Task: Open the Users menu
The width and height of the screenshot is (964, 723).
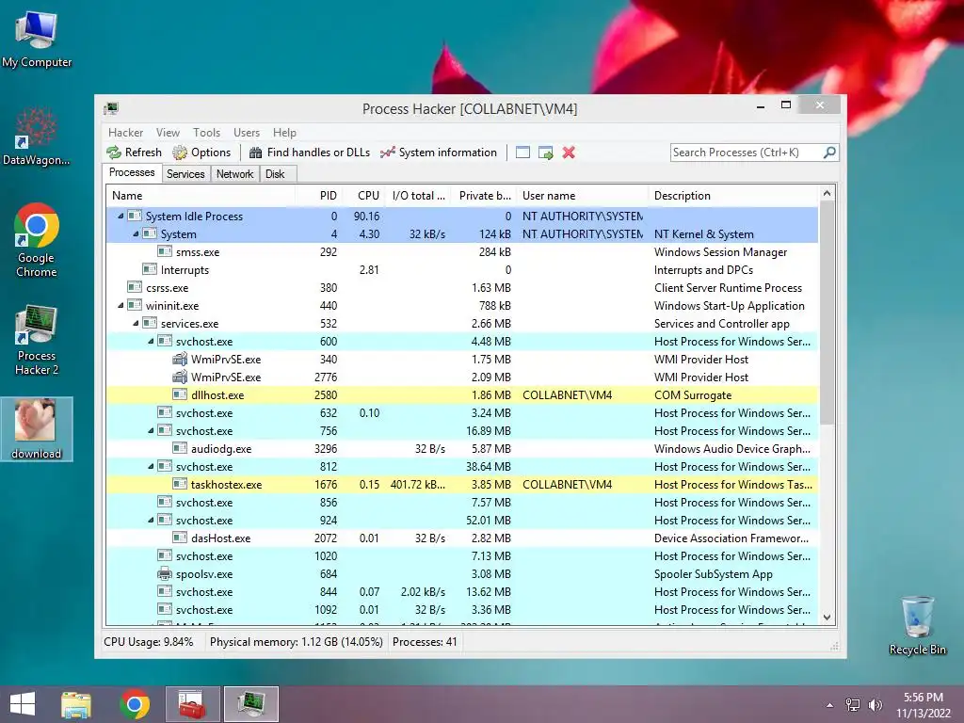Action: [247, 132]
